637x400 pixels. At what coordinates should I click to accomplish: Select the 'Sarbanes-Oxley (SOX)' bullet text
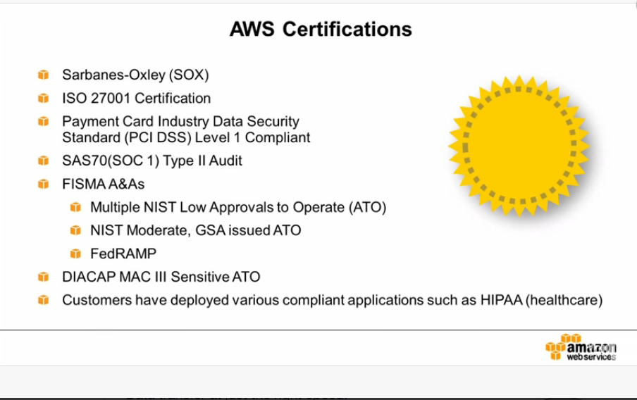tap(135, 75)
